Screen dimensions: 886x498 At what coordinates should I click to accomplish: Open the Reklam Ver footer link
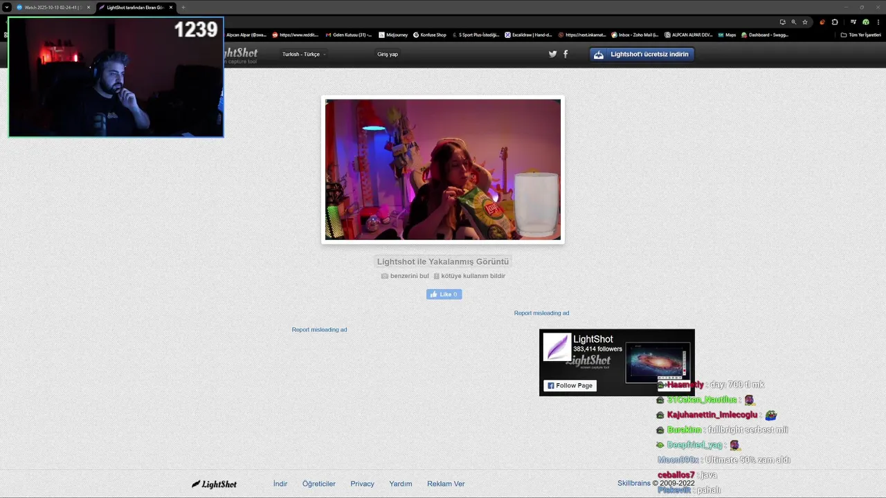point(446,483)
